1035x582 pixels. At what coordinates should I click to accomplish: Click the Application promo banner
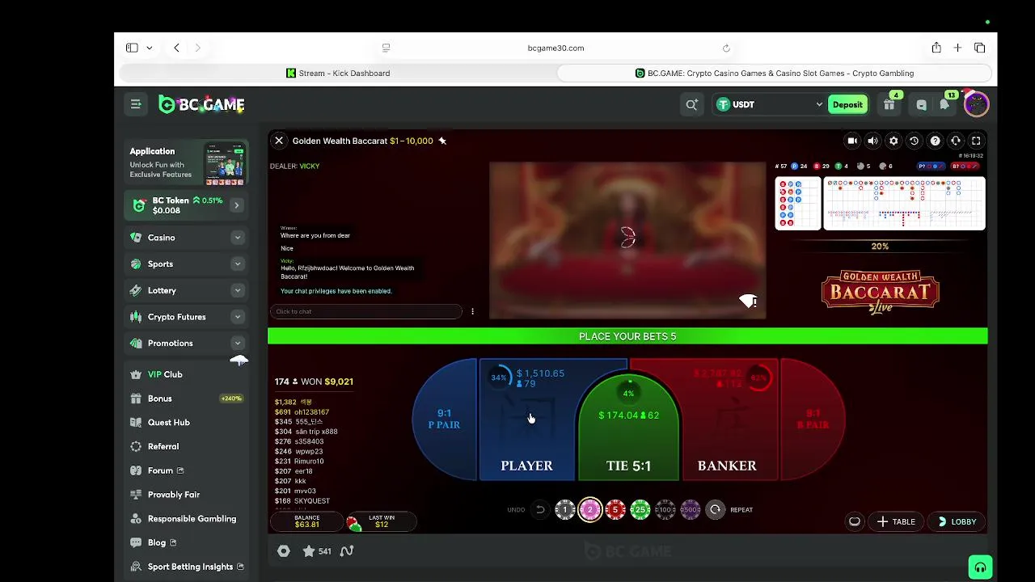coord(187,164)
